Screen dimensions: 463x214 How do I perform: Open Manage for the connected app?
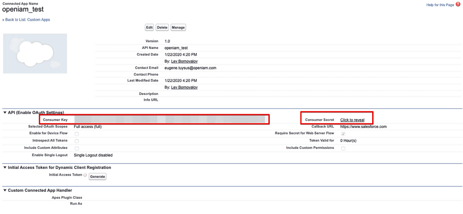click(178, 27)
